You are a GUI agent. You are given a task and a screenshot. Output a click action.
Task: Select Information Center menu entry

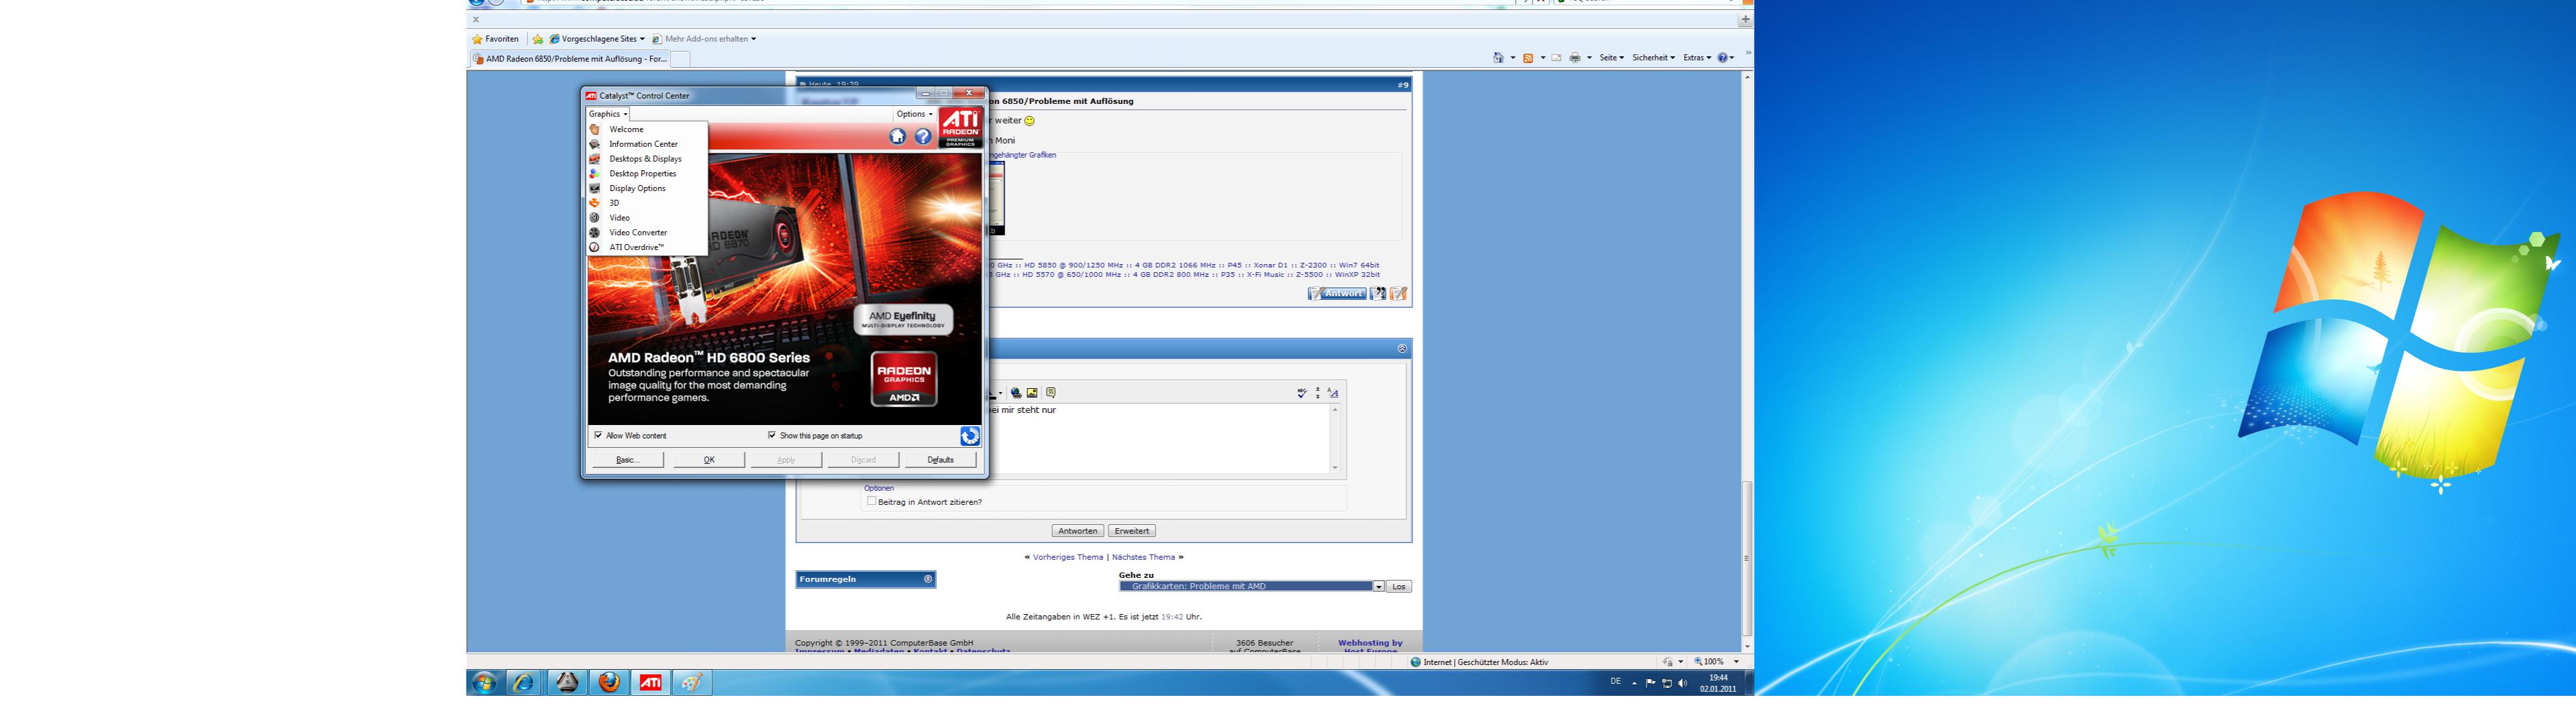click(643, 144)
